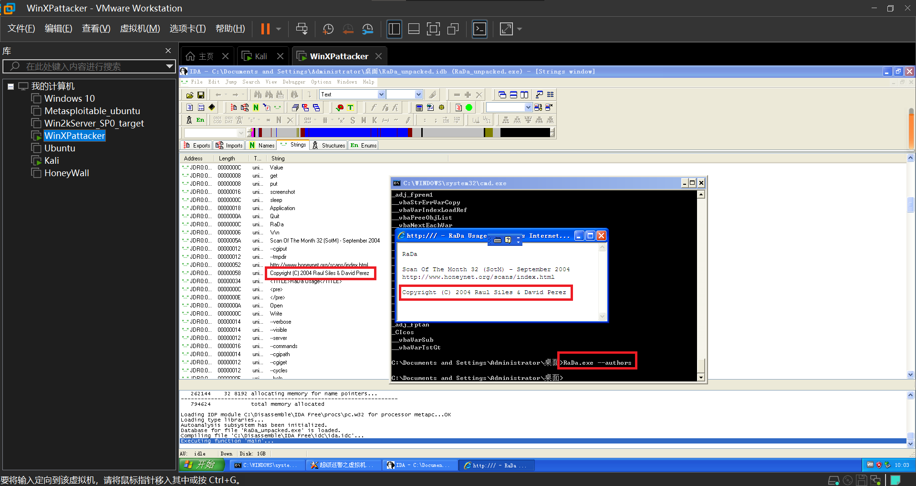
Task: Open the 文件(F) menu
Action: click(21, 29)
